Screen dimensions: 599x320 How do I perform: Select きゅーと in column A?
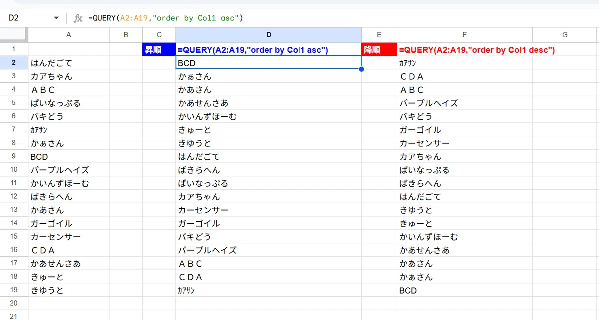(x=69, y=277)
